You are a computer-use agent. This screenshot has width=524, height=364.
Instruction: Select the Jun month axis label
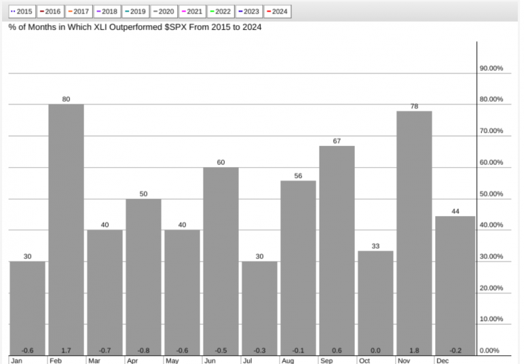210,361
